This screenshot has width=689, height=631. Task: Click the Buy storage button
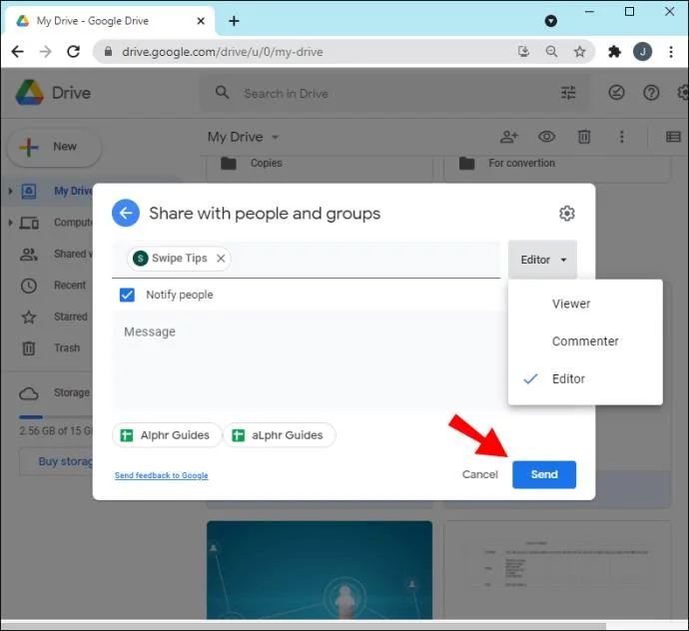click(x=56, y=461)
